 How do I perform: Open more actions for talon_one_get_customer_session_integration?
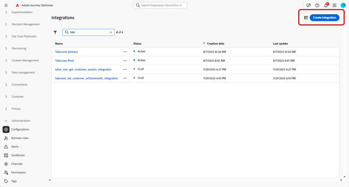pos(125,70)
